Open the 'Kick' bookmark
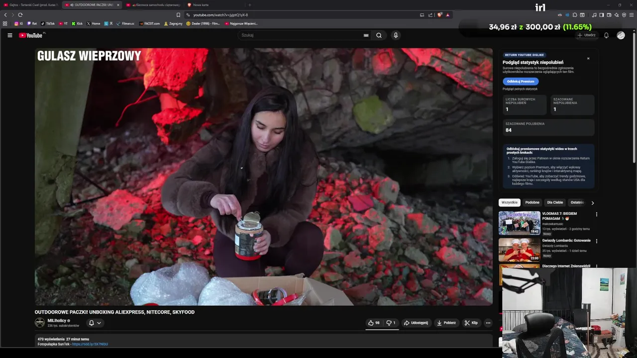The height and width of the screenshot is (358, 637). (77, 23)
